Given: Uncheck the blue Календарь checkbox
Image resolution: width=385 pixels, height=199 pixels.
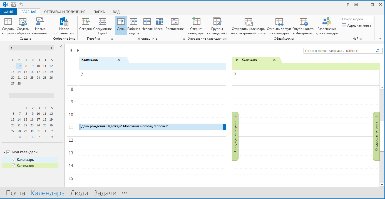Looking at the screenshot, I should click(14, 160).
